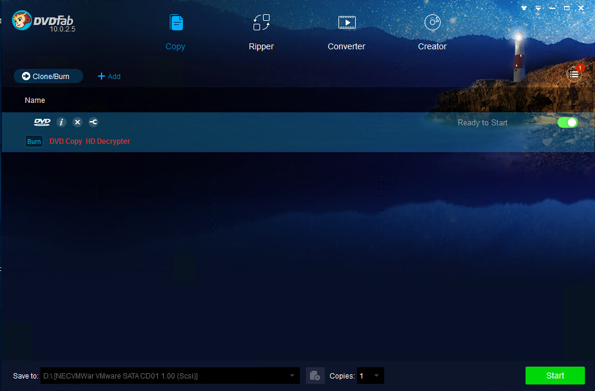Switch to the Creator module
Screen dimensions: 595x391
(432, 46)
